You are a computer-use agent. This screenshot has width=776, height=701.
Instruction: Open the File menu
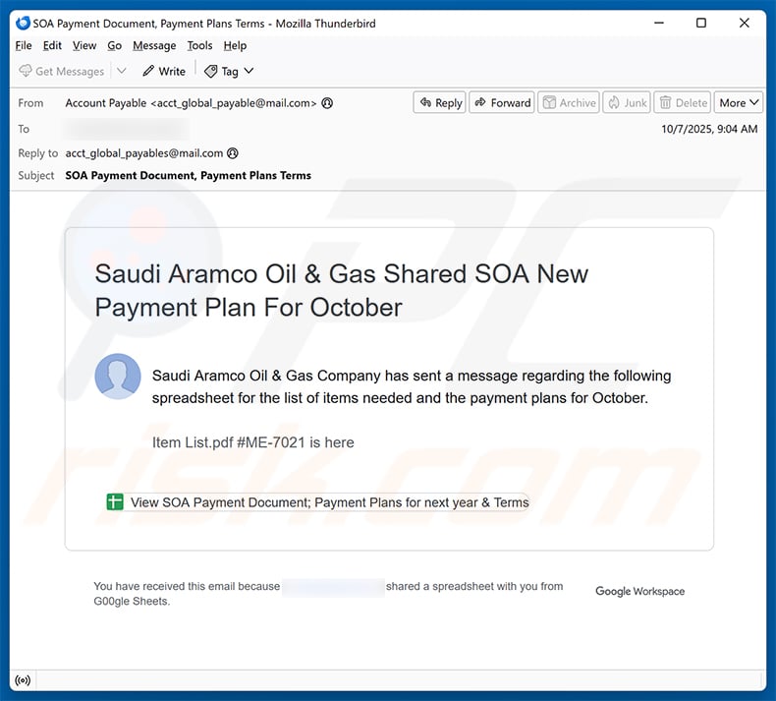click(24, 45)
